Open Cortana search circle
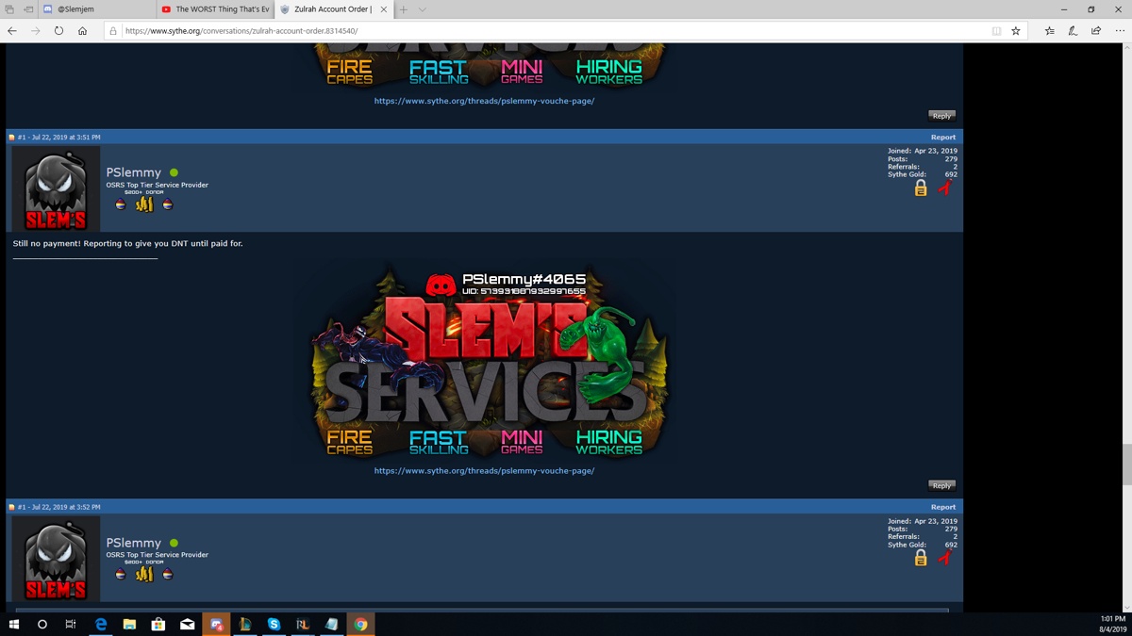This screenshot has height=636, width=1132. [x=42, y=624]
